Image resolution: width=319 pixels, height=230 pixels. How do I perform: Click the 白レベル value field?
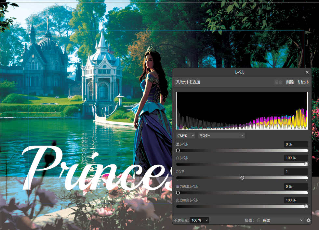pyautogui.click(x=296, y=158)
